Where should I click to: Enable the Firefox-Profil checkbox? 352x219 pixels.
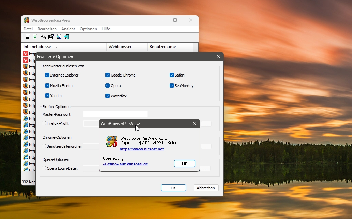pyautogui.click(x=44, y=123)
